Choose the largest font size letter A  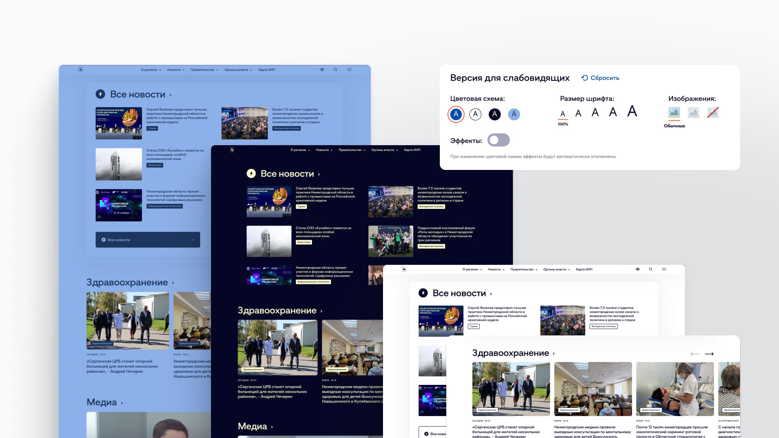632,111
